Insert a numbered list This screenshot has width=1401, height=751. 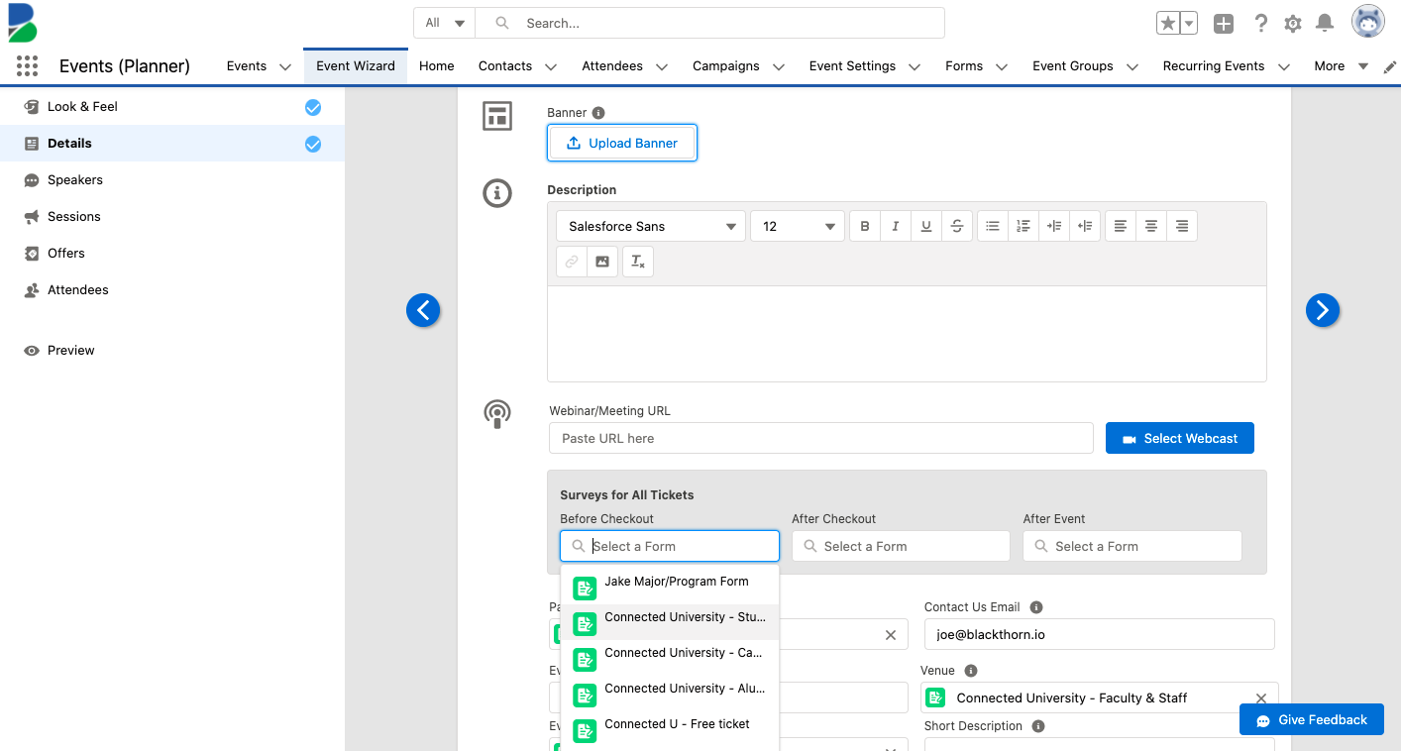coord(1024,226)
